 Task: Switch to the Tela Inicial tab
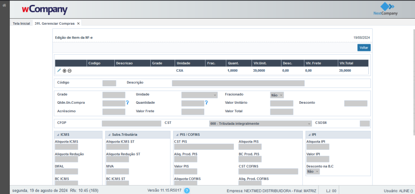tap(21, 23)
